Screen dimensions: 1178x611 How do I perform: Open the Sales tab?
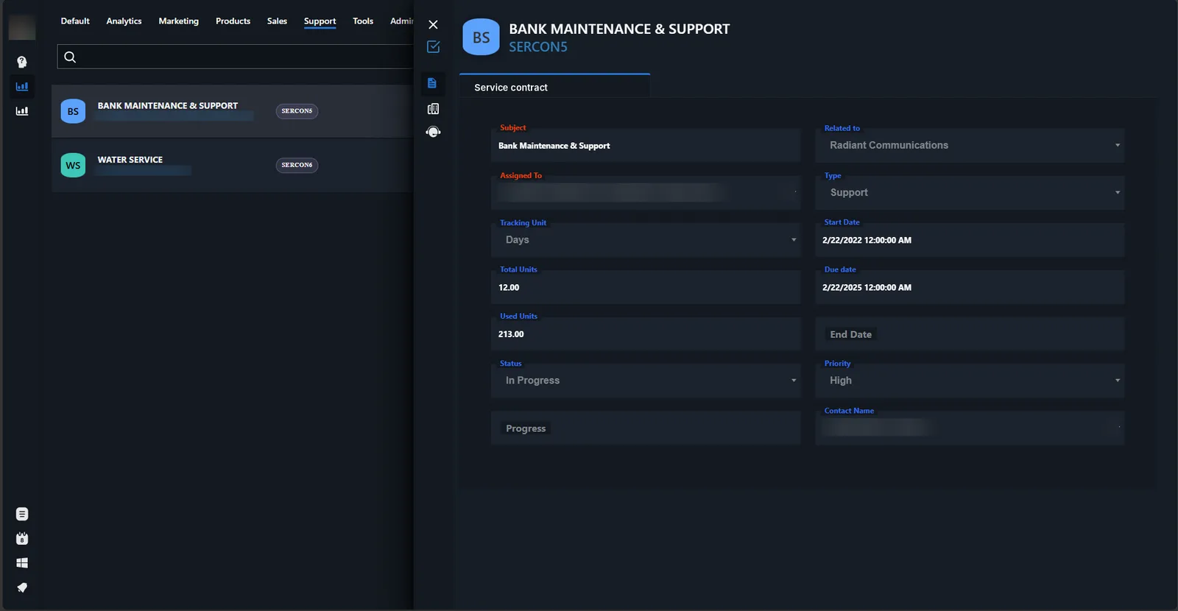click(x=277, y=21)
